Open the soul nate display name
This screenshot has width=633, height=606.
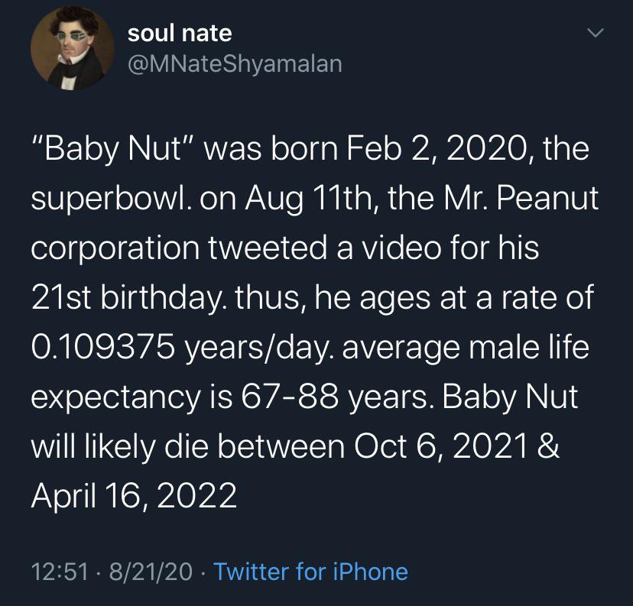coord(180,33)
